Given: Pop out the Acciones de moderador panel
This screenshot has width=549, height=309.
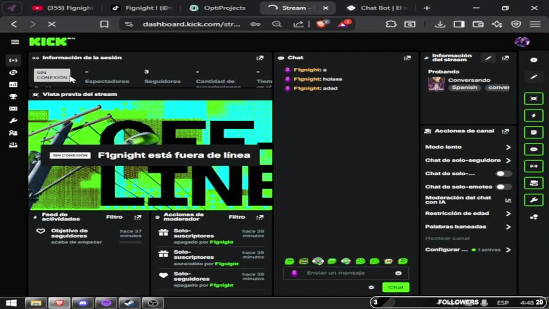Looking at the screenshot, I should click(x=260, y=217).
